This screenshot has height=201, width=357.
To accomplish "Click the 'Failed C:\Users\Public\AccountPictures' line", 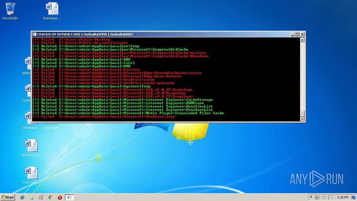I will 80,43.
